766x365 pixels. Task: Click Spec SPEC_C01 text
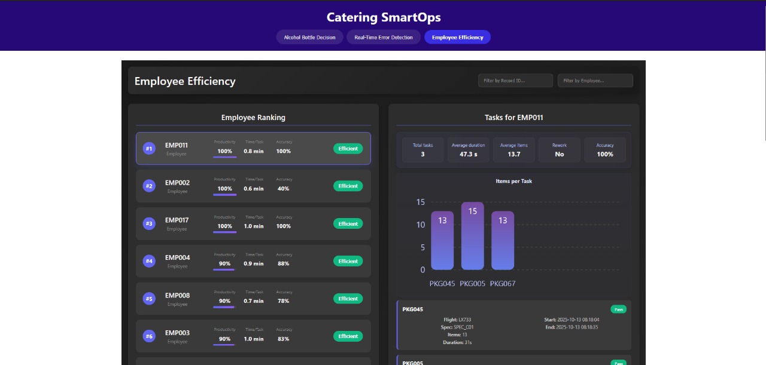pos(457,327)
